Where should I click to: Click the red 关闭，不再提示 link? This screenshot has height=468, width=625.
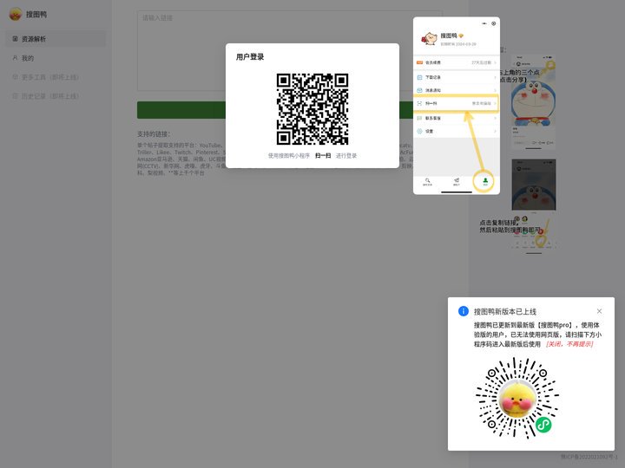[x=569, y=344]
